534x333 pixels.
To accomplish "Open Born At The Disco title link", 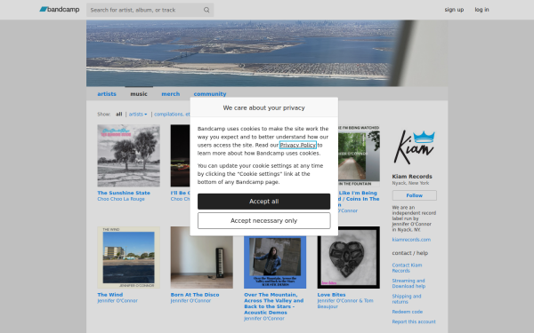I will (x=195, y=295).
